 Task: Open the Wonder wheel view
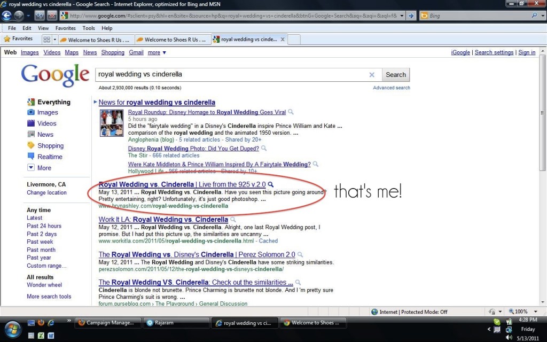(44, 285)
